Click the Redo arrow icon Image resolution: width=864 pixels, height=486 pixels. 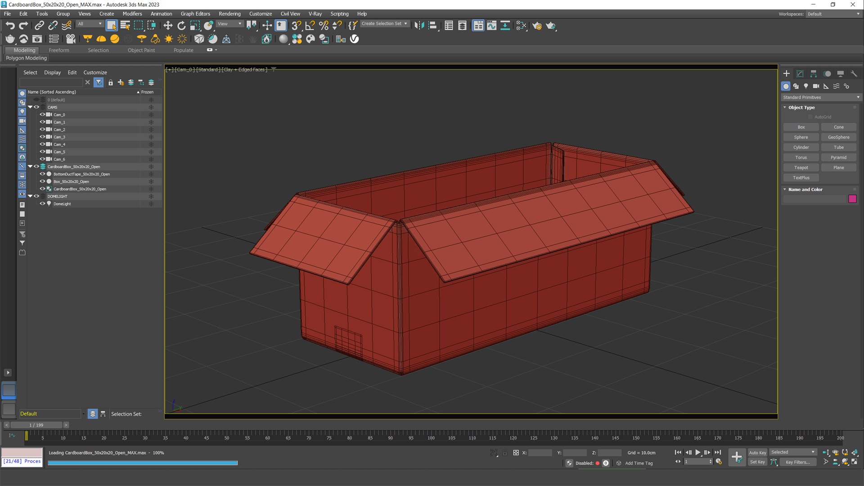click(x=23, y=26)
